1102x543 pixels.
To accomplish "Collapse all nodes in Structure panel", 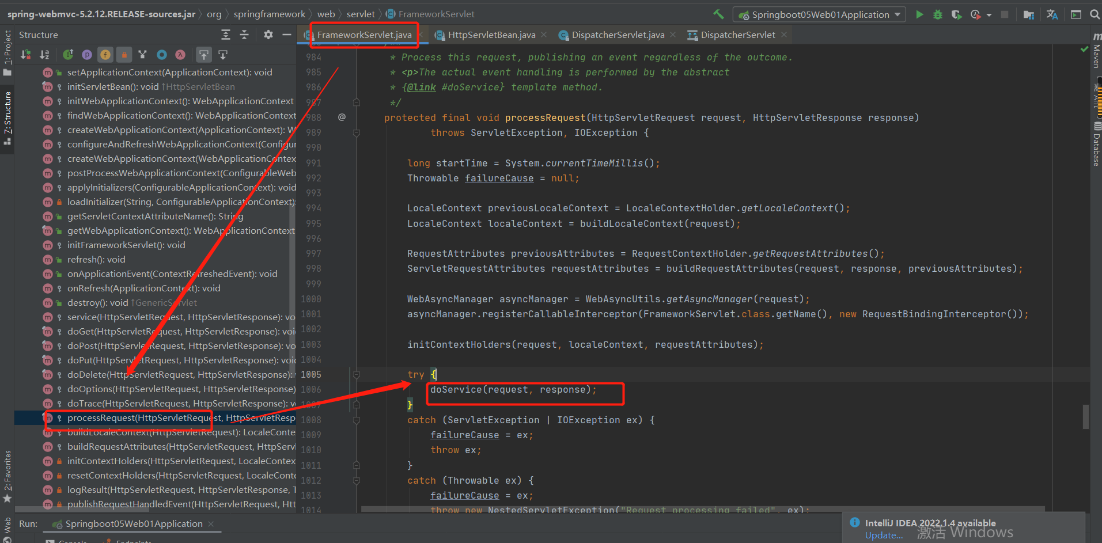I will [244, 35].
